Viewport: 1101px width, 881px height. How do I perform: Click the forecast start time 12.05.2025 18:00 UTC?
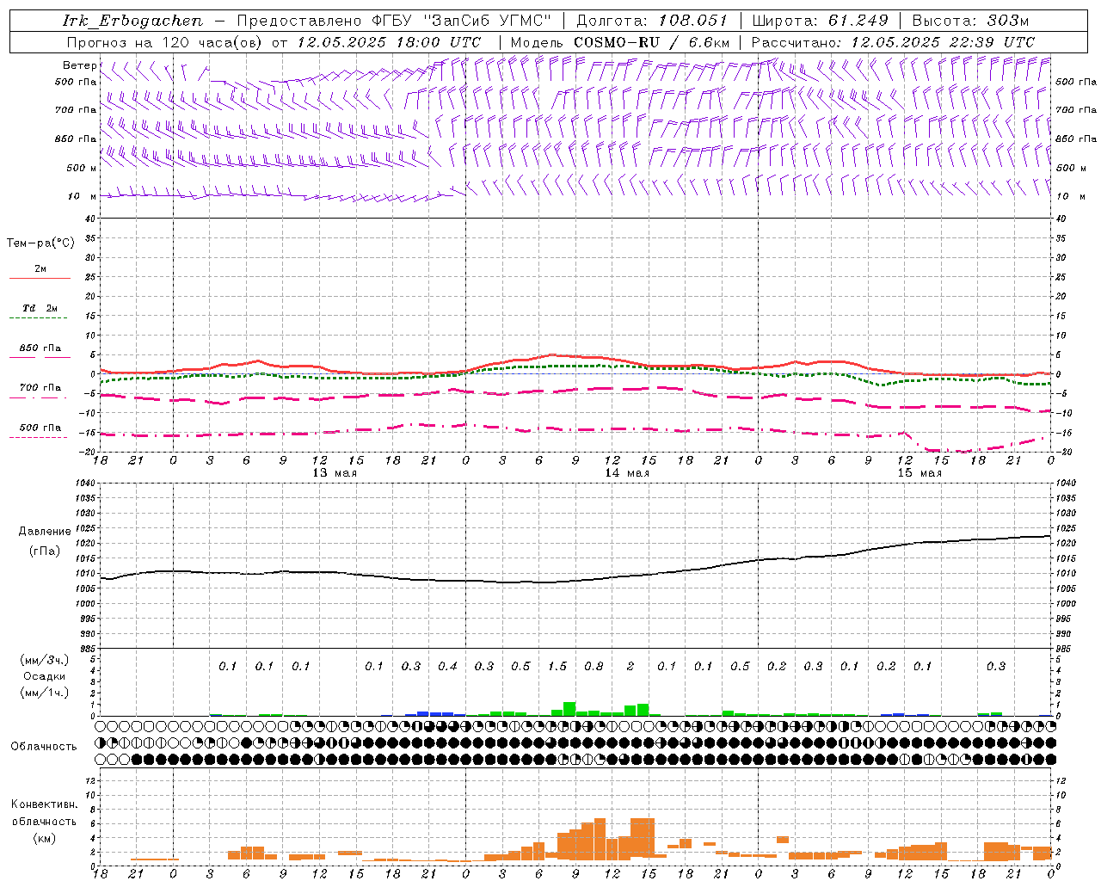[389, 42]
